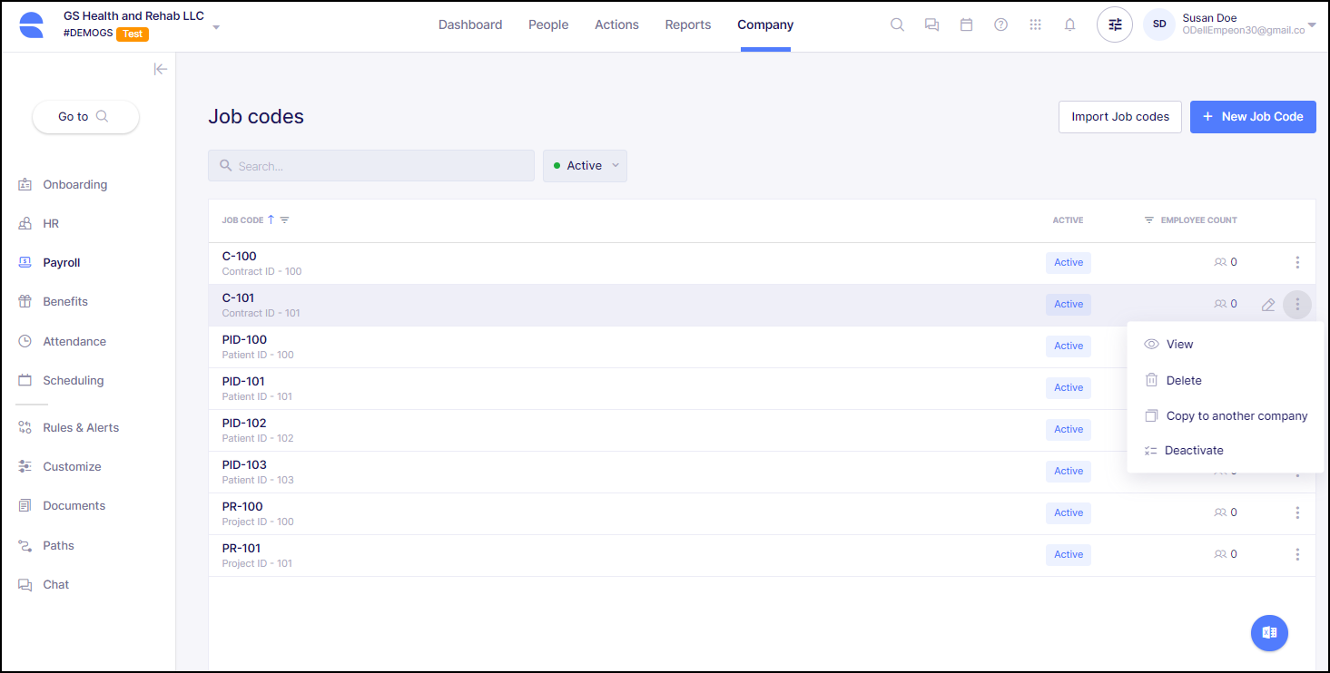Open the calendar icon in top bar

[966, 25]
